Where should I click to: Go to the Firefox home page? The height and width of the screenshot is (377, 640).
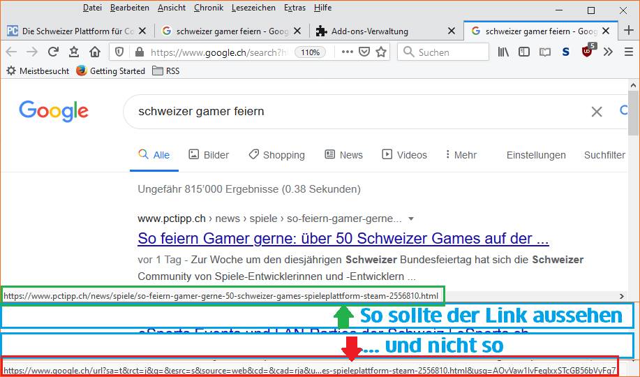[95, 52]
